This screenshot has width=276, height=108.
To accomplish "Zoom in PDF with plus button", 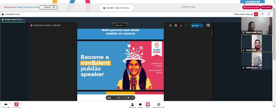I will coord(133,98).
